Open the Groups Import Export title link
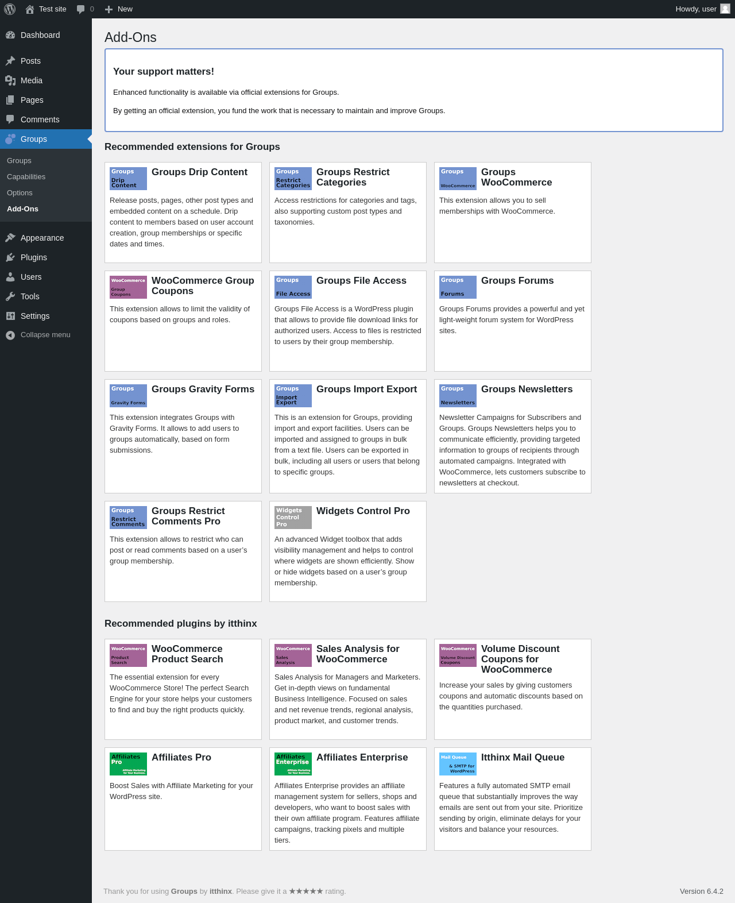The image size is (735, 903). pyautogui.click(x=366, y=389)
